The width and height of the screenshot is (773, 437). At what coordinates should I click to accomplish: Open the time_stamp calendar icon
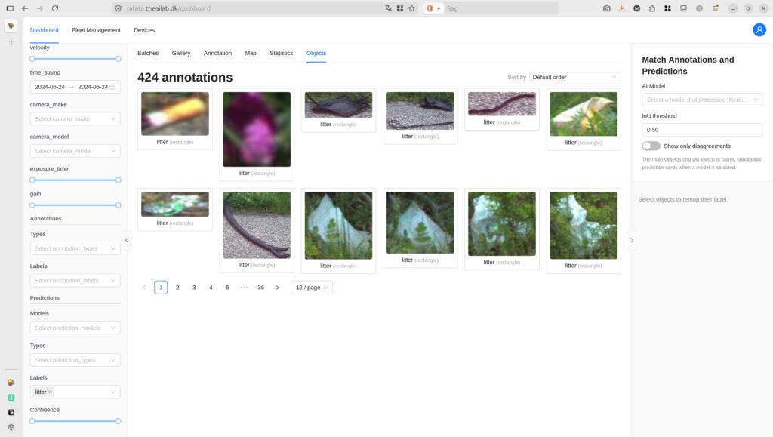coord(112,87)
